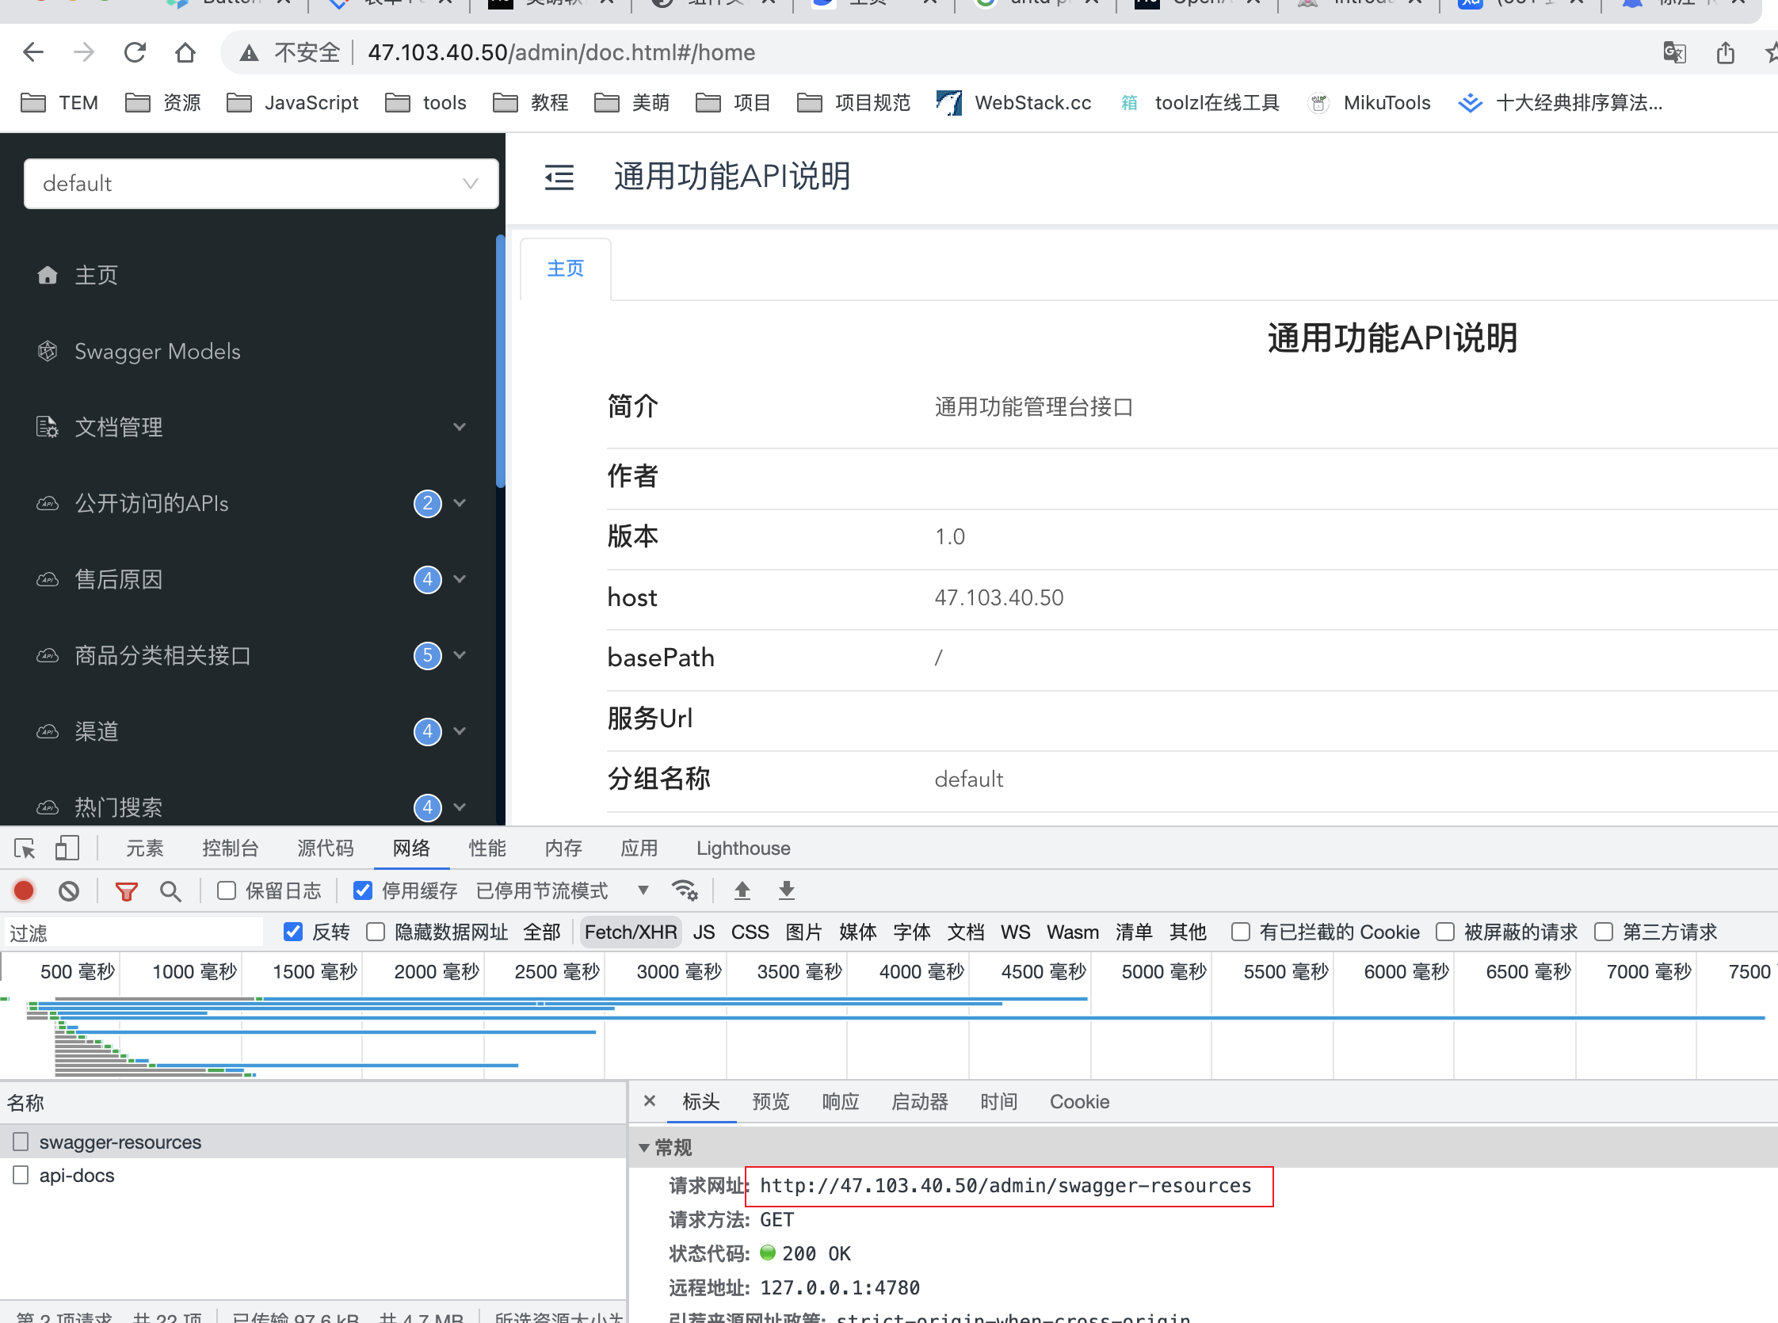The width and height of the screenshot is (1778, 1323).
Task: Open the 十大经典排序算法 bookmark
Action: click(x=1560, y=102)
